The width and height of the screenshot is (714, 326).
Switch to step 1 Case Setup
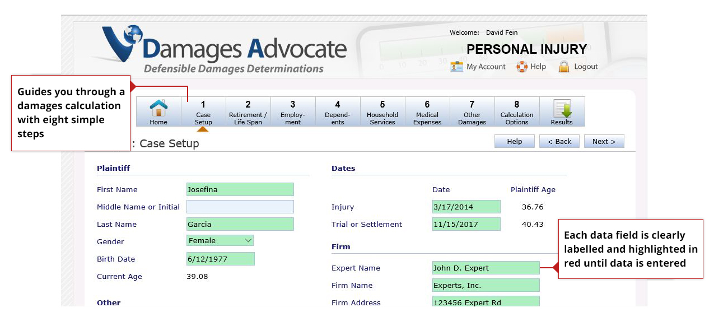pos(203,111)
